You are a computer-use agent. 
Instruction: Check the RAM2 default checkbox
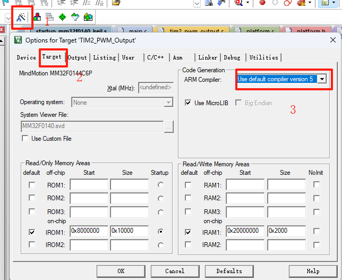coord(188,198)
